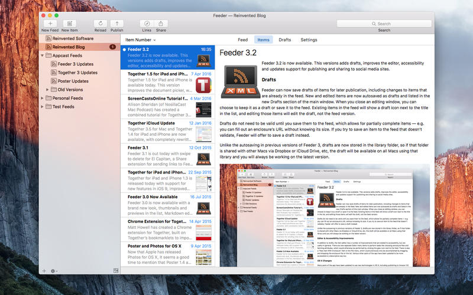Select the Feeder 3.1 item
Viewport: 473px width, 295px height.
[x=167, y=156]
